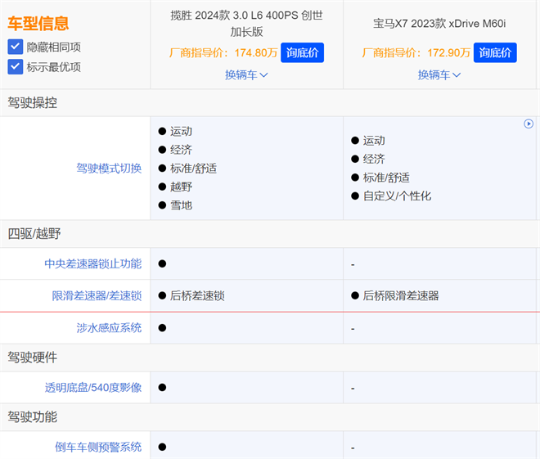Click the 宝马X7 2023款 xDrive M60i title
This screenshot has height=459, width=540.
439,24
